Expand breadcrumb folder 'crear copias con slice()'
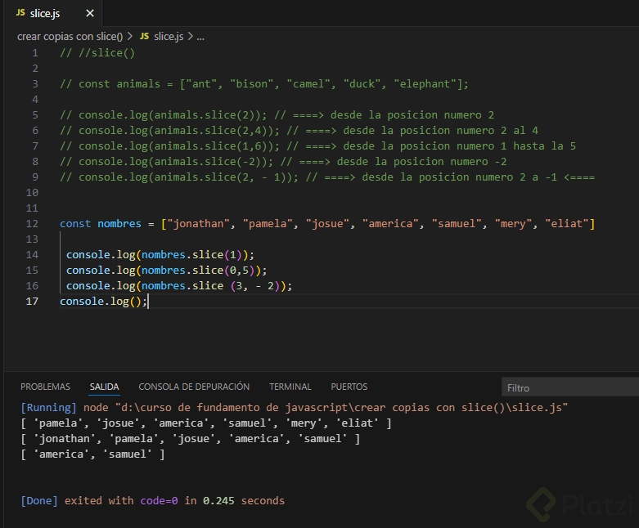 [x=70, y=37]
